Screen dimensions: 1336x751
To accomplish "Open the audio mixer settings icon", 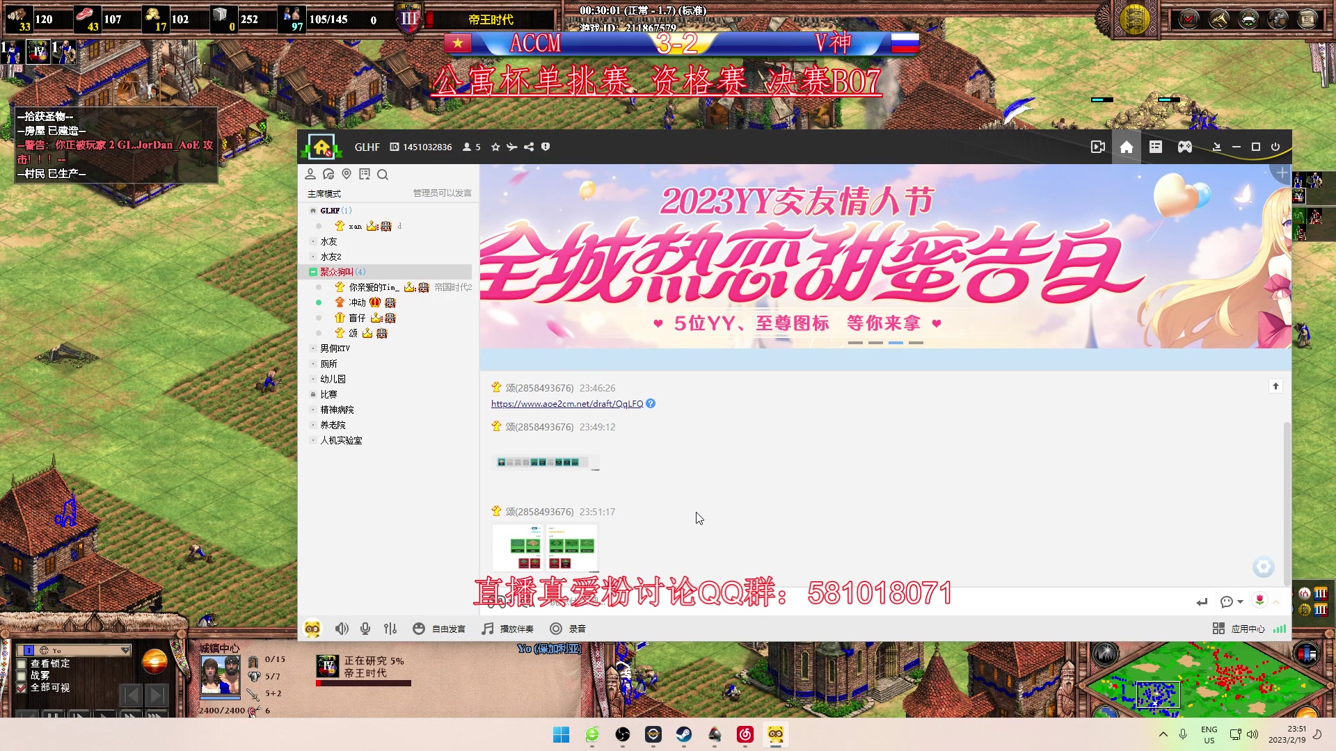I will click(390, 629).
